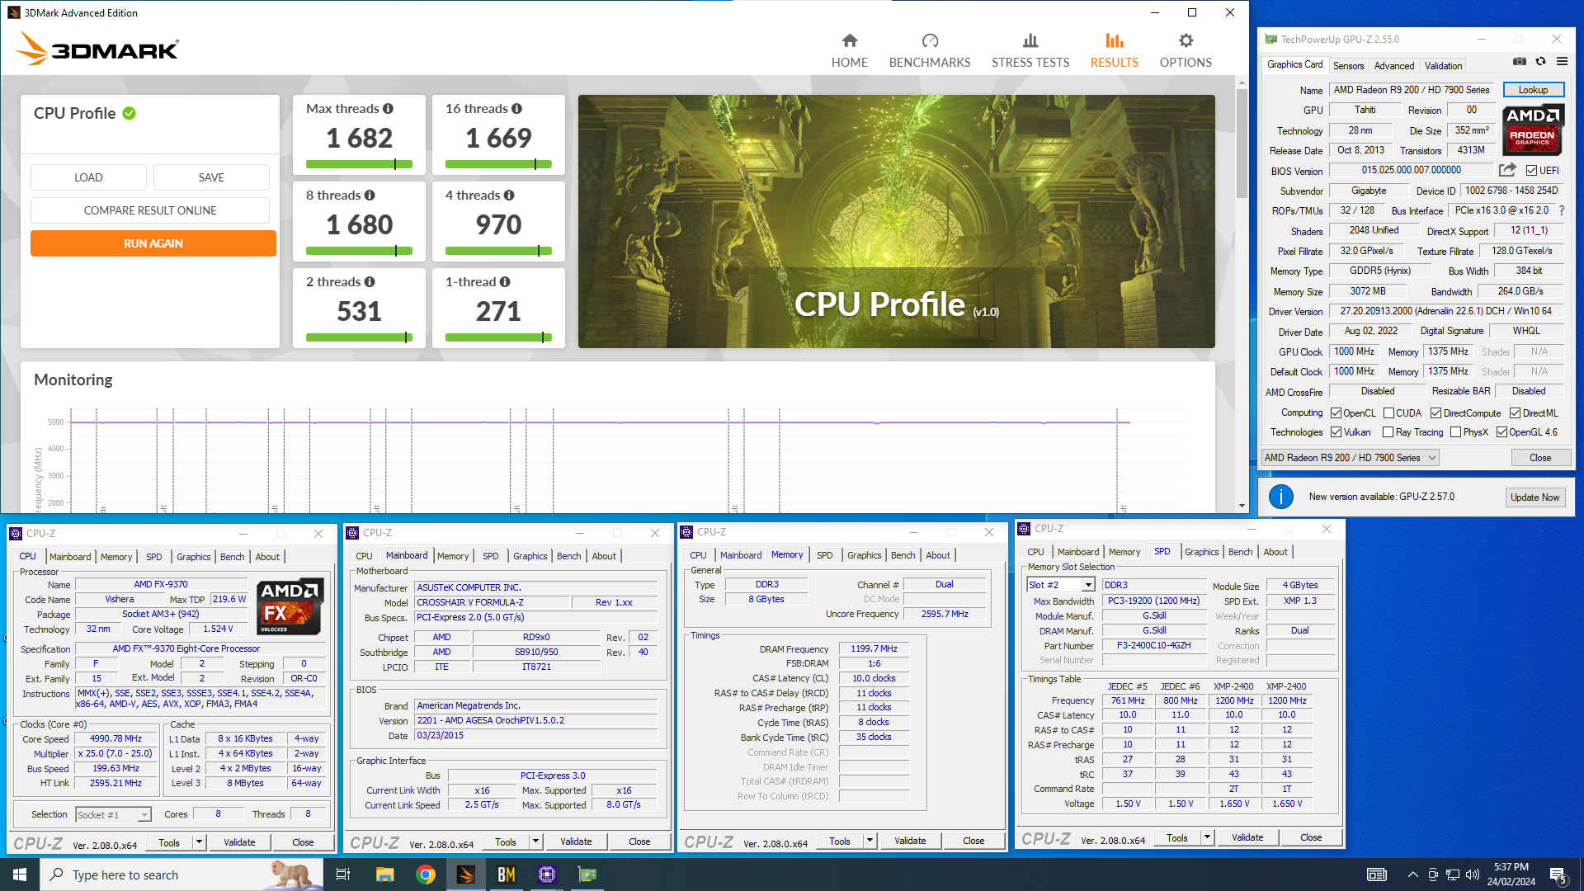Click GPU-Z refresh icon

pyautogui.click(x=1540, y=62)
